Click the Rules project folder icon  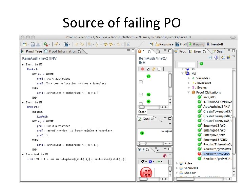coord(181,163)
